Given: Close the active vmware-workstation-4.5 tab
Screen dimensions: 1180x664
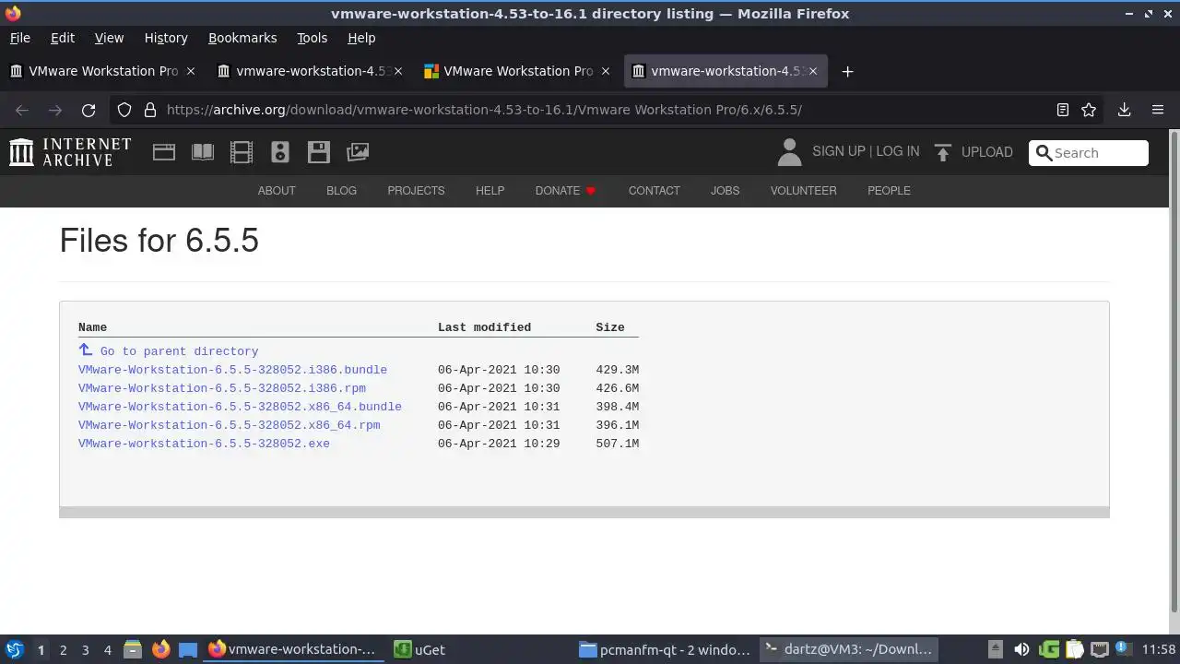Looking at the screenshot, I should 813,71.
